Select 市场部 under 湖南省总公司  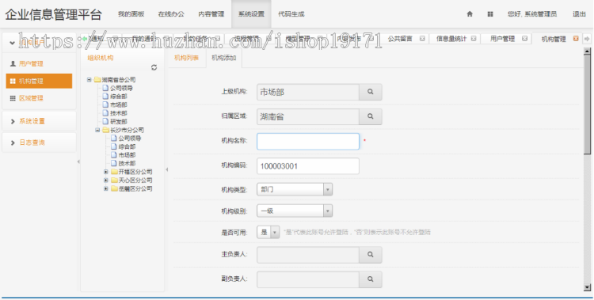point(119,105)
